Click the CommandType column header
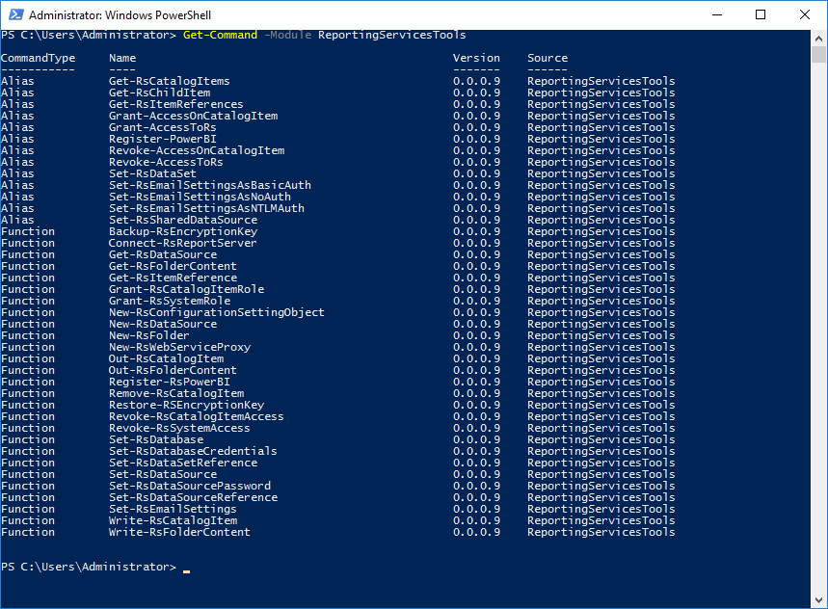Screen dimensions: 828x609 pyautogui.click(x=38, y=58)
